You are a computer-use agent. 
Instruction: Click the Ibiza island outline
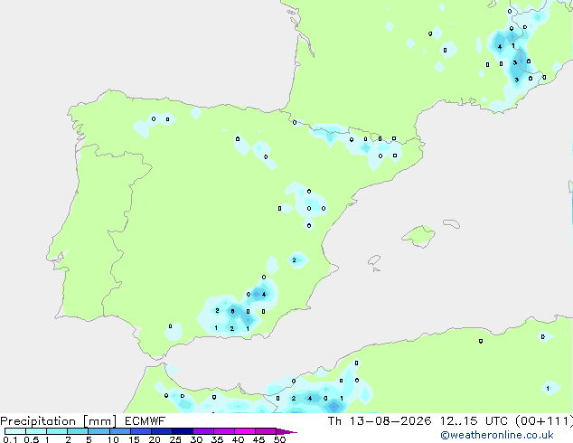(374, 260)
